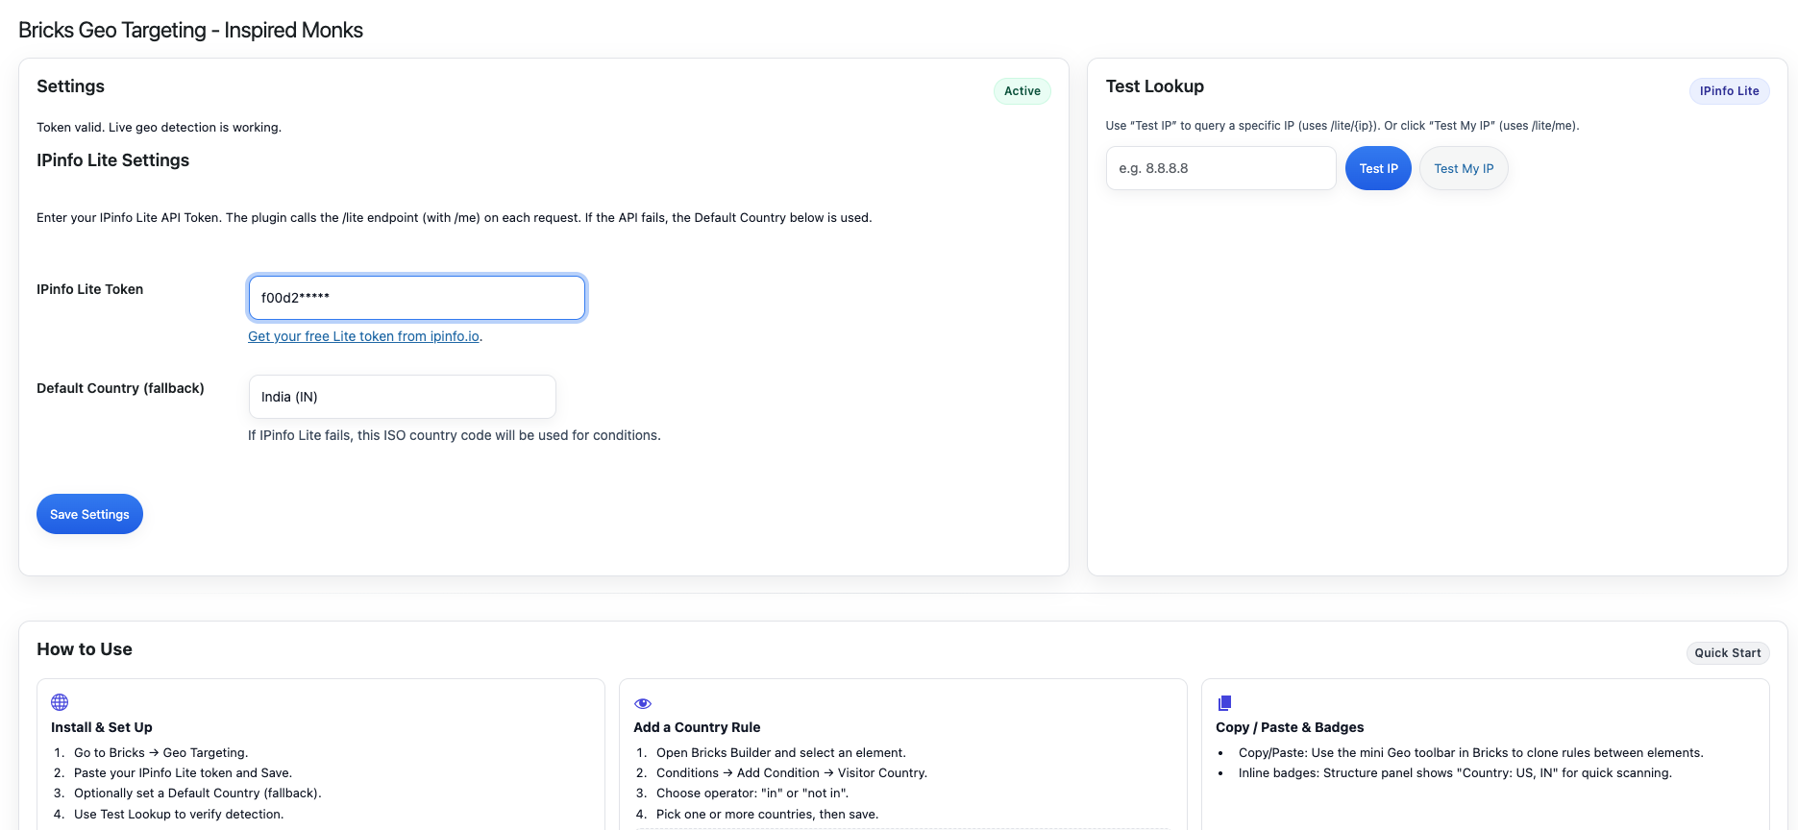
Task: Click the Test My IP button
Action: [1464, 168]
